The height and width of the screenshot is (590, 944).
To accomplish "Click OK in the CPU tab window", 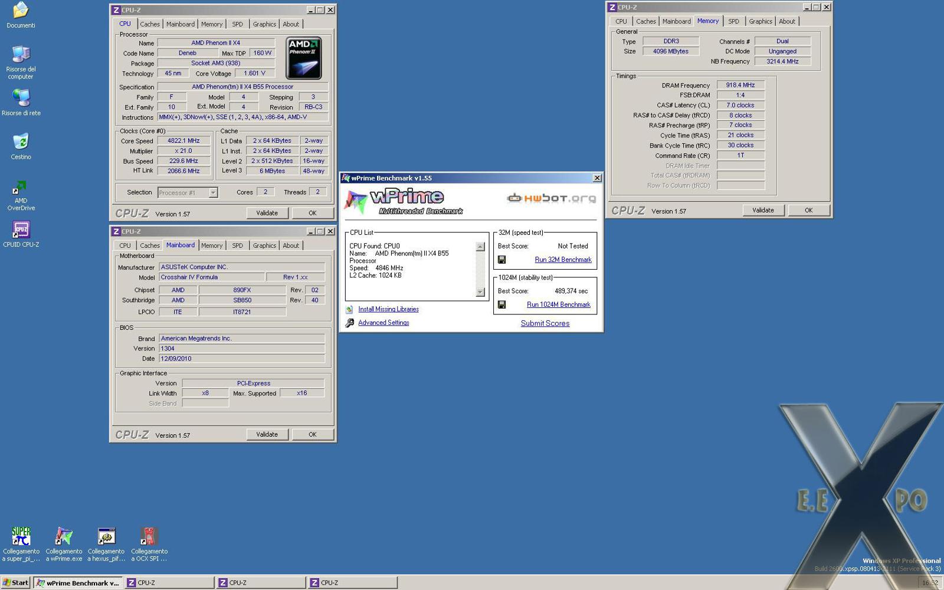I will [x=313, y=213].
